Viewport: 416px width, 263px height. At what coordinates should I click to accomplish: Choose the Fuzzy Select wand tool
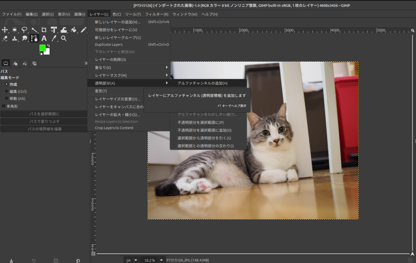(x=34, y=30)
